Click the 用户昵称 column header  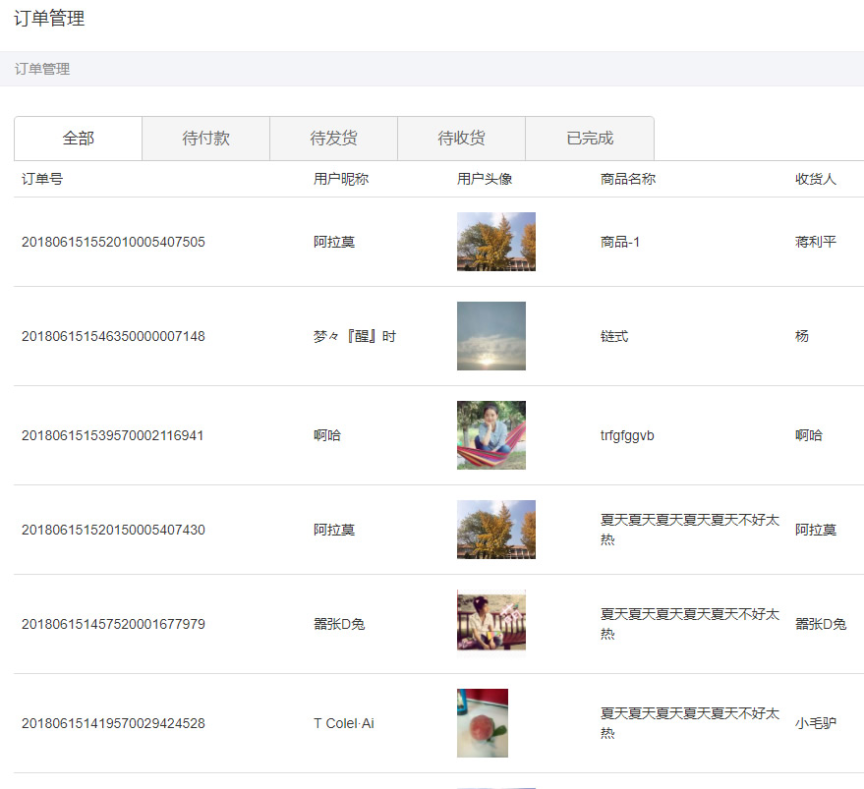(341, 179)
